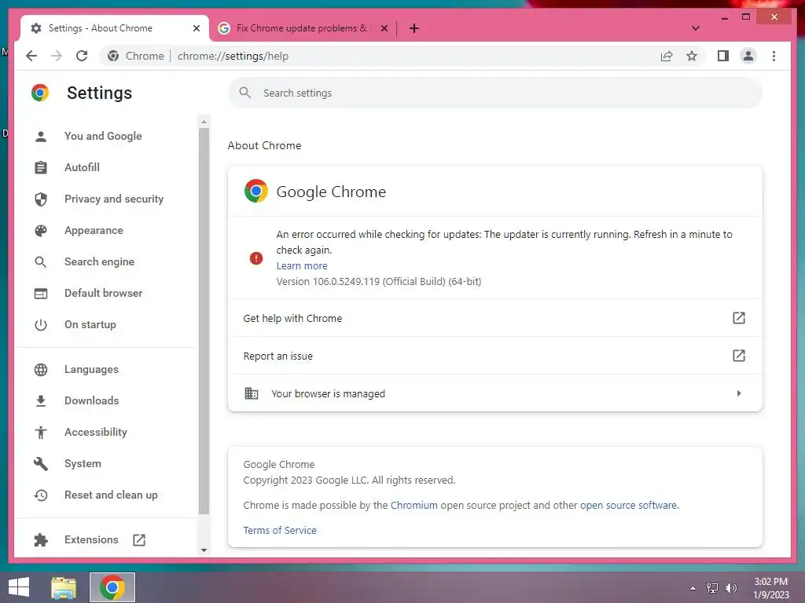
Task: Open new tab with plus button
Action: pos(414,28)
